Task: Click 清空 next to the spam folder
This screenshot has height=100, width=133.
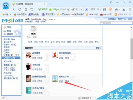Action: tap(17, 55)
